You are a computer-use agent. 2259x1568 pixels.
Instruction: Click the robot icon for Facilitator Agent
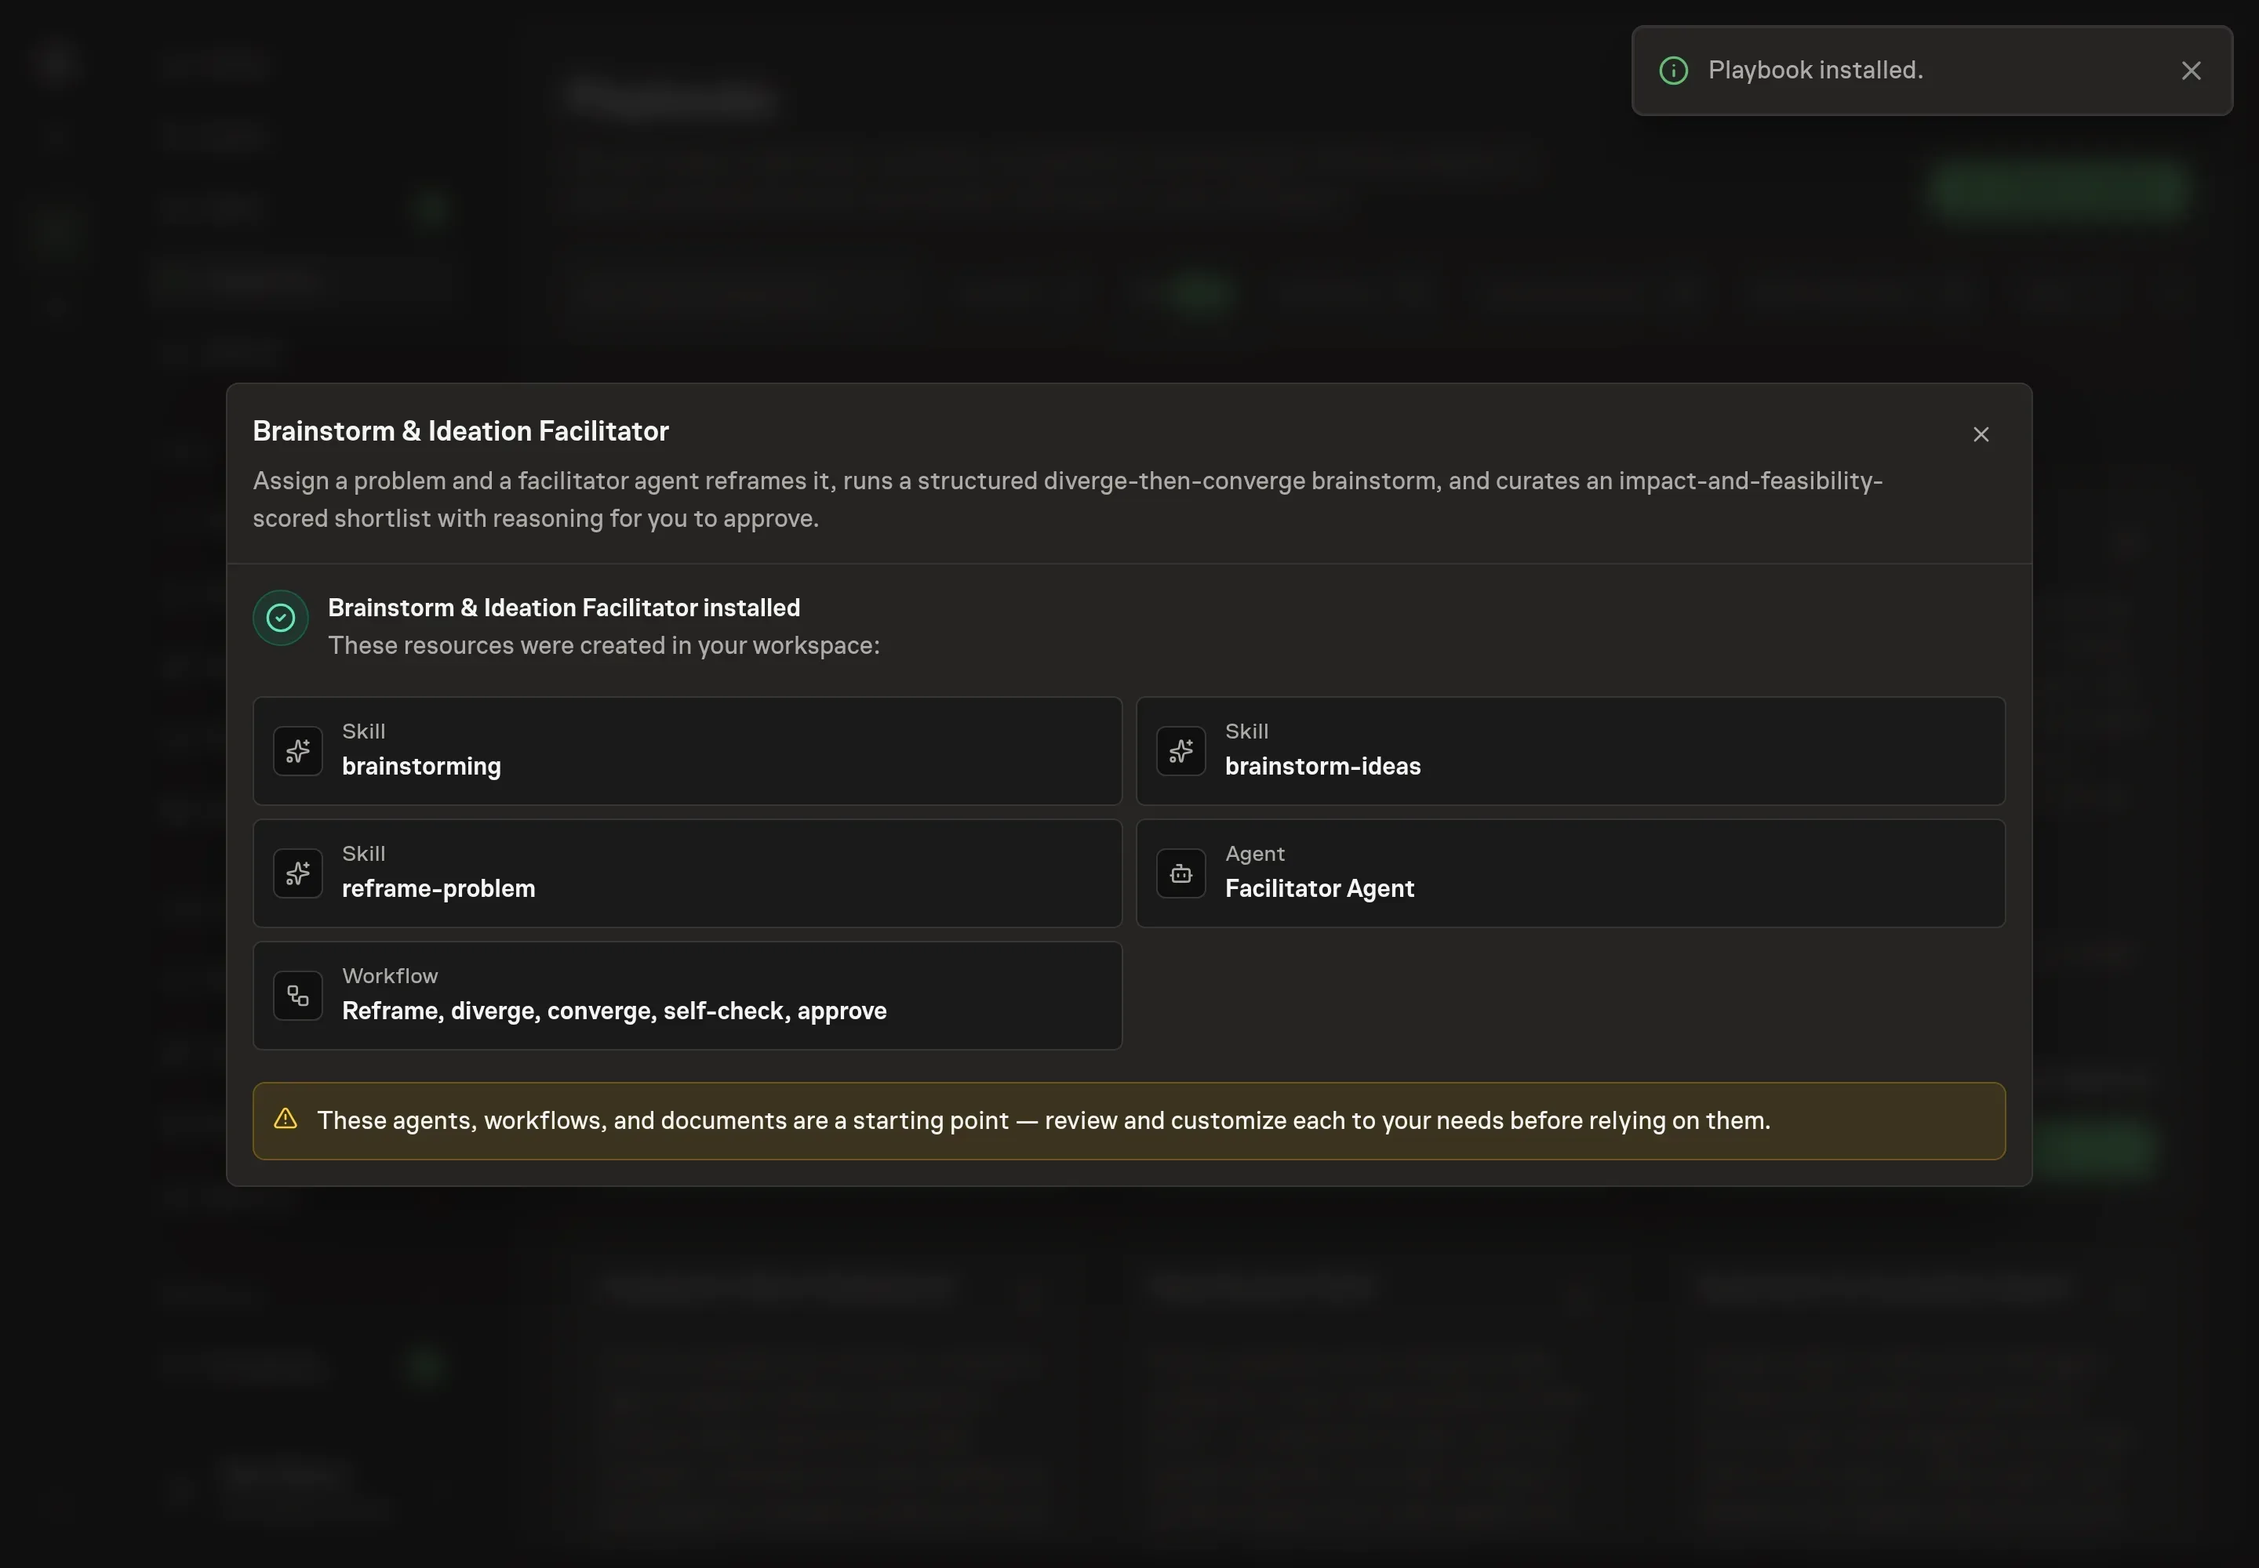[1180, 873]
